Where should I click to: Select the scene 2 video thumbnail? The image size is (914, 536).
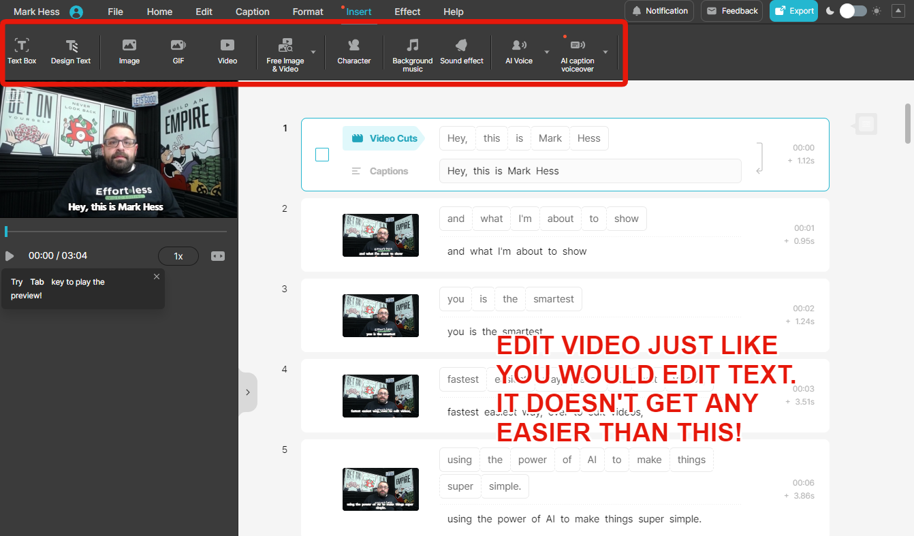tap(381, 235)
